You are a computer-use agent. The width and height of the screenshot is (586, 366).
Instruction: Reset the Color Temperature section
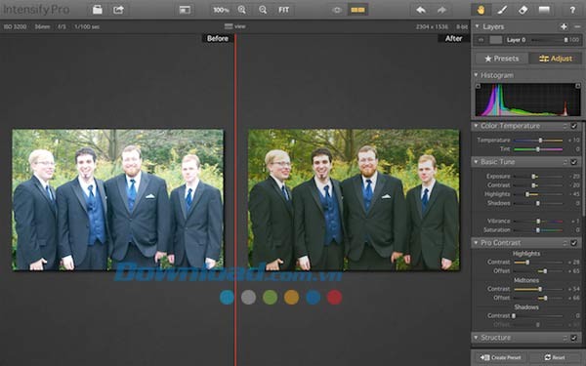[x=565, y=126]
